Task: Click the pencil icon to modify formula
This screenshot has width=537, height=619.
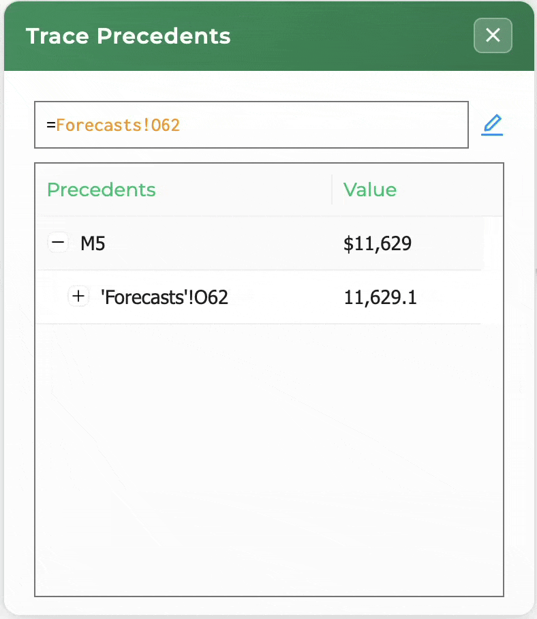Action: [493, 124]
